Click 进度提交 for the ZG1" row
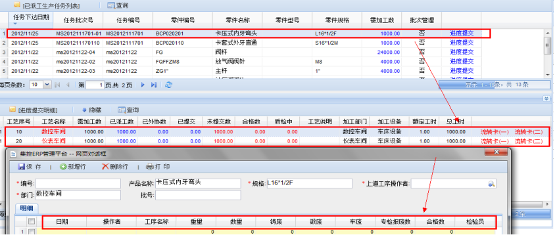Viewport: 555px width, 239px height. pos(462,71)
